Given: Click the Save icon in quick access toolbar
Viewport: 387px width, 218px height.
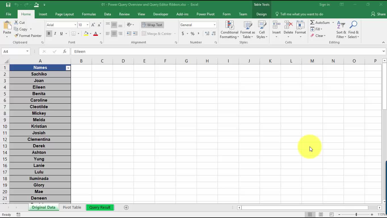Looking at the screenshot, I should pyautogui.click(x=8, y=5).
